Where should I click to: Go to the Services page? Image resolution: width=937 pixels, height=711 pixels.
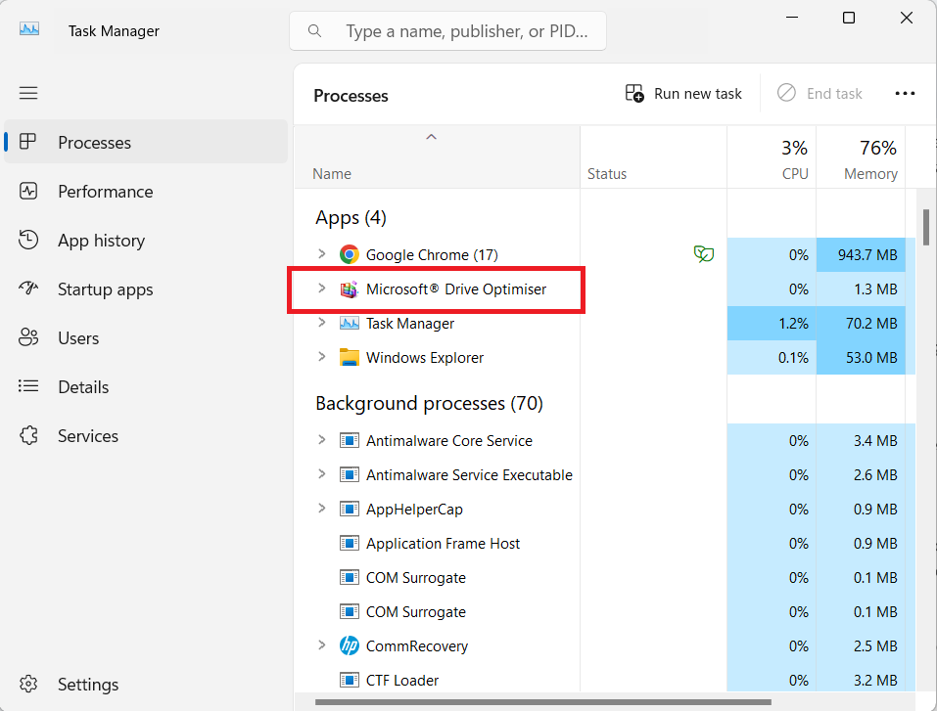point(87,436)
